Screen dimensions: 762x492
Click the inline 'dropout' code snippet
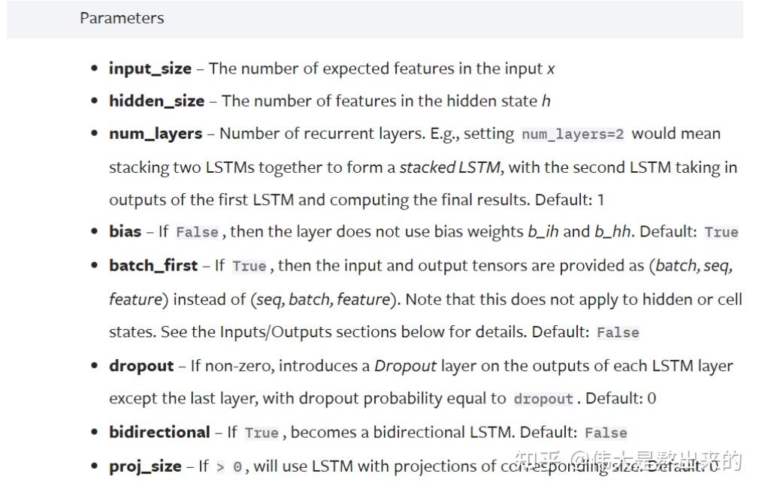click(x=543, y=399)
